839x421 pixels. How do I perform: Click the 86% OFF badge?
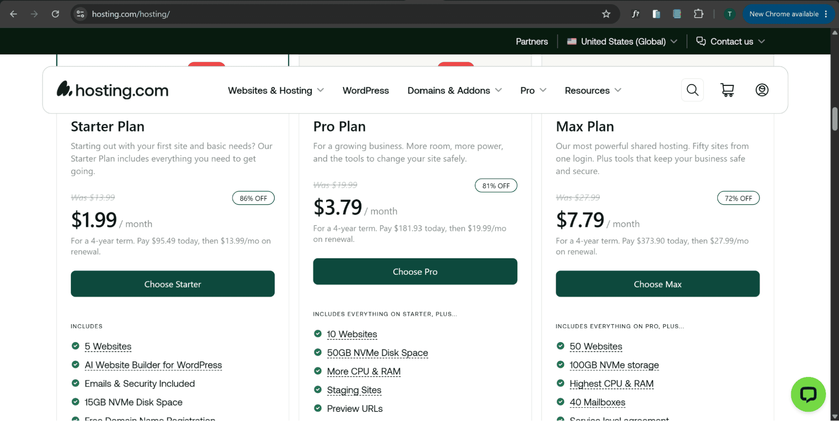pos(254,198)
